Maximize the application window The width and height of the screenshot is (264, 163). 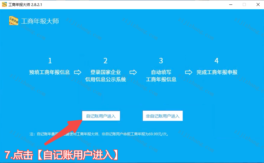[x=244, y=4]
